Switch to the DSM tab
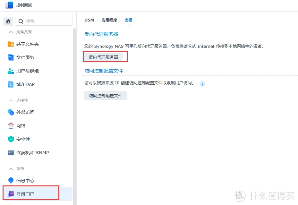Viewport: 298px width, 205px height. click(89, 20)
